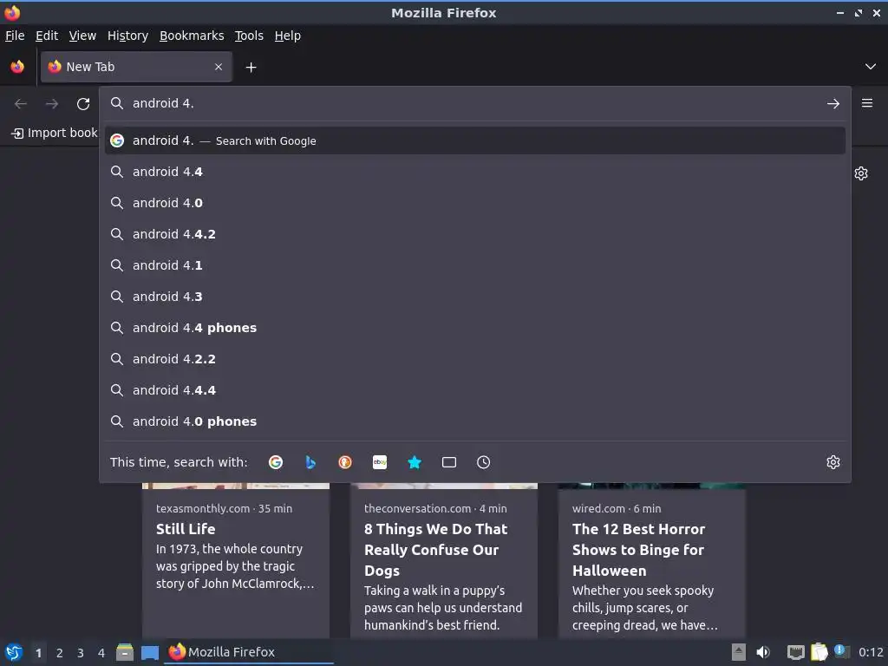The image size is (888, 666).
Task: Switch to workspace 2
Action: [x=60, y=653]
